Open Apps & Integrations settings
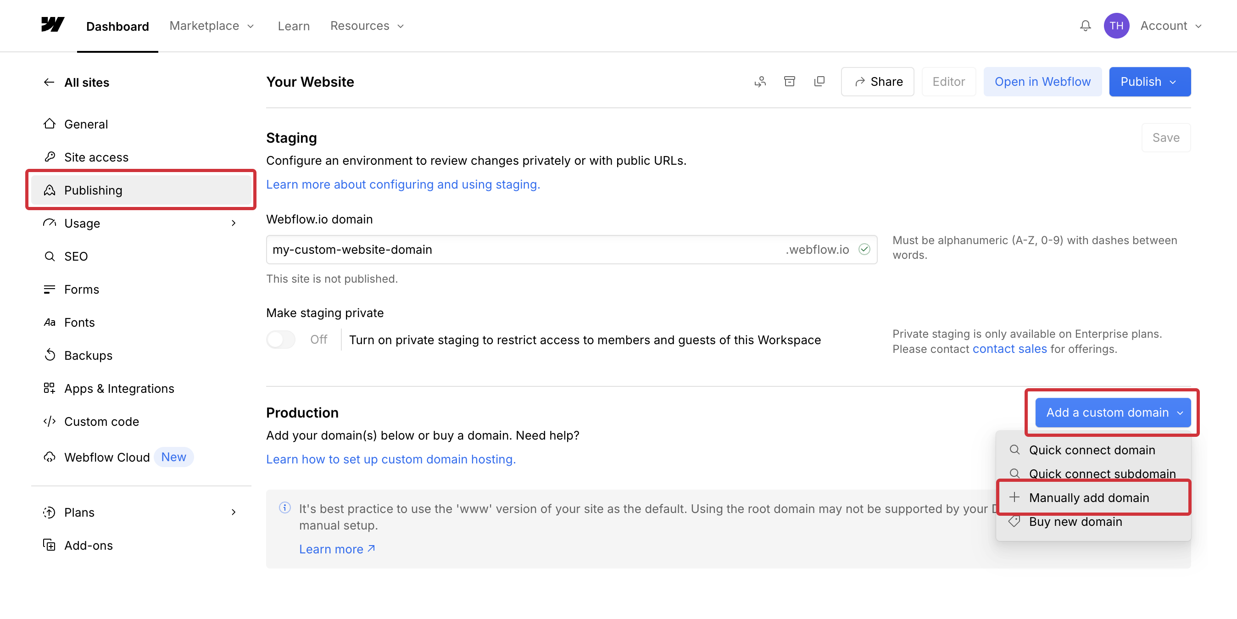 click(x=141, y=388)
